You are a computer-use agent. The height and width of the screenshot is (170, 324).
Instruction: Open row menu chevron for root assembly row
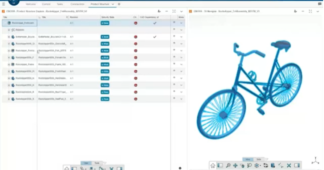coord(181,23)
